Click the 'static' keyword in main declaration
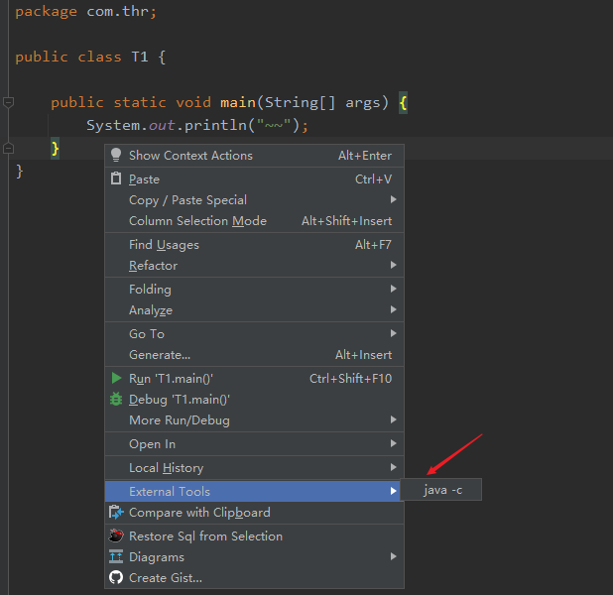 tap(140, 102)
